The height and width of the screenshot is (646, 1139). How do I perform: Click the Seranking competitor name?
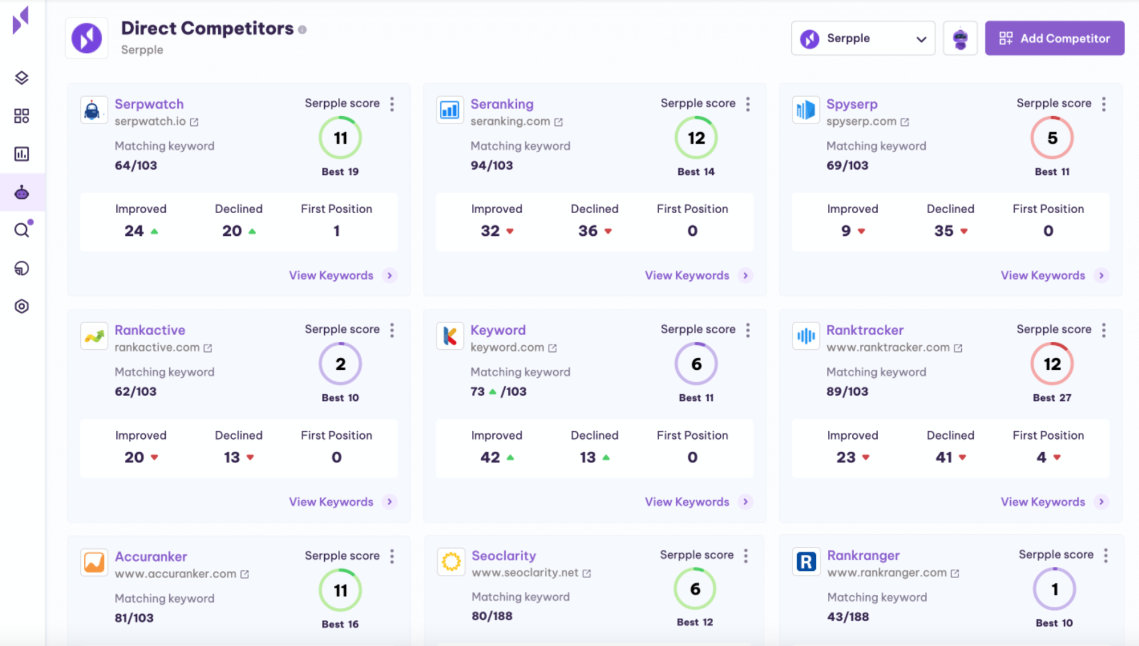click(x=502, y=104)
